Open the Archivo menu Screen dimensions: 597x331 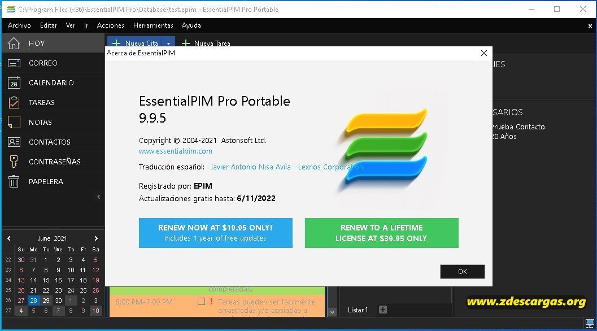(19, 25)
